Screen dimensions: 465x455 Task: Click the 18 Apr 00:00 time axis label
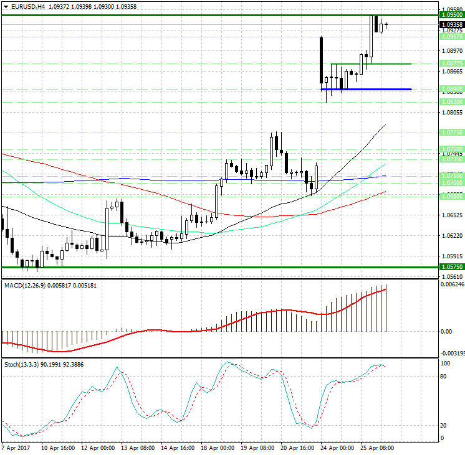tap(218, 448)
